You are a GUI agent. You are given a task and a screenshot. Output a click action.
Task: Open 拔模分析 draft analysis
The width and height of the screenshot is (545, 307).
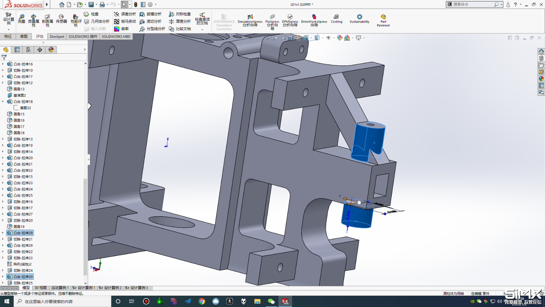click(151, 14)
